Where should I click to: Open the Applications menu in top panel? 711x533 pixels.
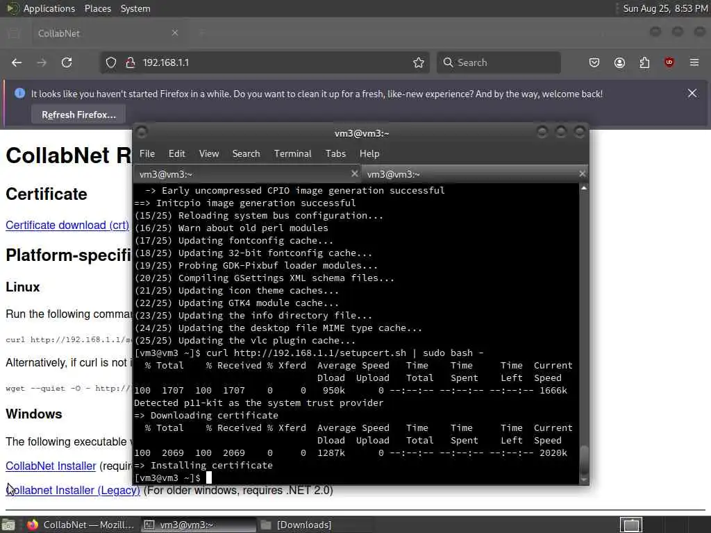(49, 8)
